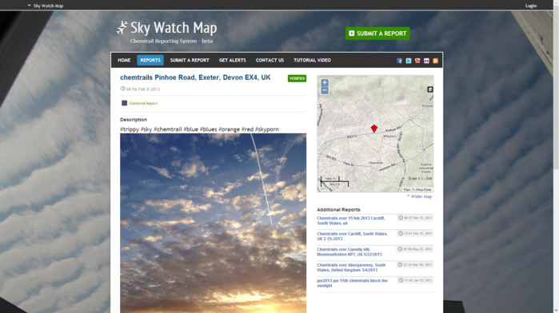Click the Chemtrail Report category label
Viewport: 559px width, 313px height.
click(x=143, y=103)
